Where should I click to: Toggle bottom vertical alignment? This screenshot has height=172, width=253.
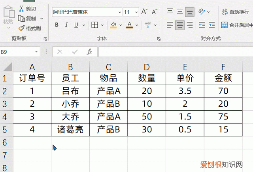190,12
